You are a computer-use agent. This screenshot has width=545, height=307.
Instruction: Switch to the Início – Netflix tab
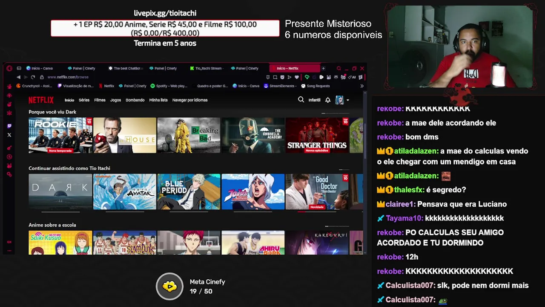point(294,68)
